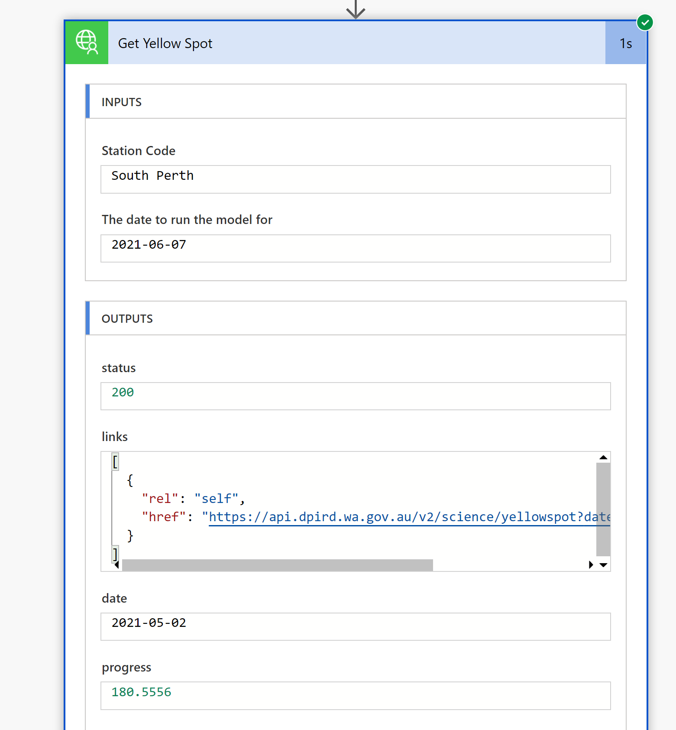Click the "rel": "self" line in links
Viewport: 676px width, 730px height.
[x=194, y=498]
